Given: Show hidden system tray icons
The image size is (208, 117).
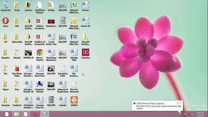Looking at the screenshot, I should (177, 114).
